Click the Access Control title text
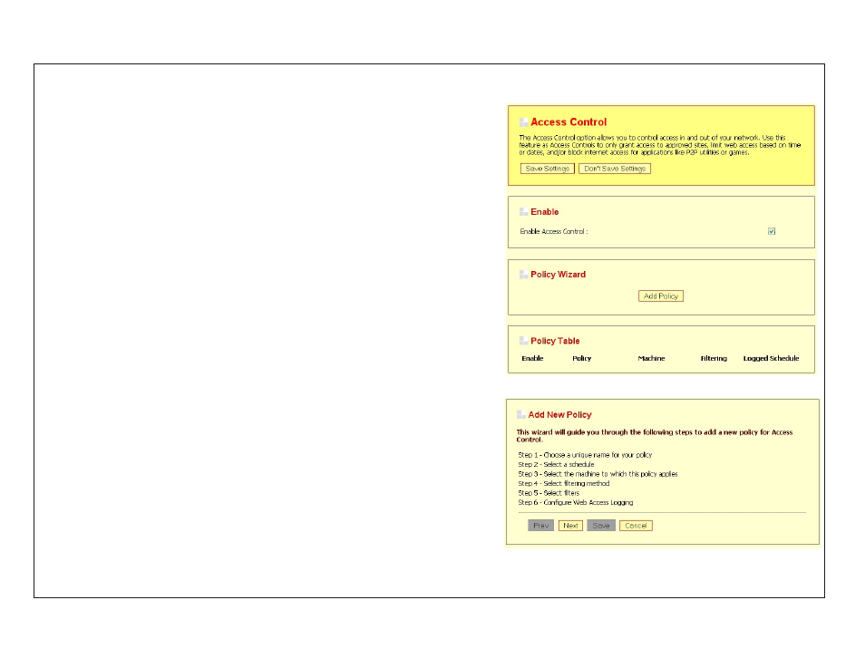This screenshot has width=865, height=668. click(569, 121)
